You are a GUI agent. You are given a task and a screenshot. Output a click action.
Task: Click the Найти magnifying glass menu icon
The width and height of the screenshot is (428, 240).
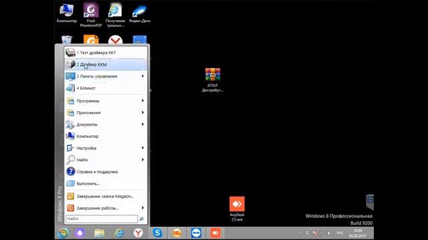(70, 160)
